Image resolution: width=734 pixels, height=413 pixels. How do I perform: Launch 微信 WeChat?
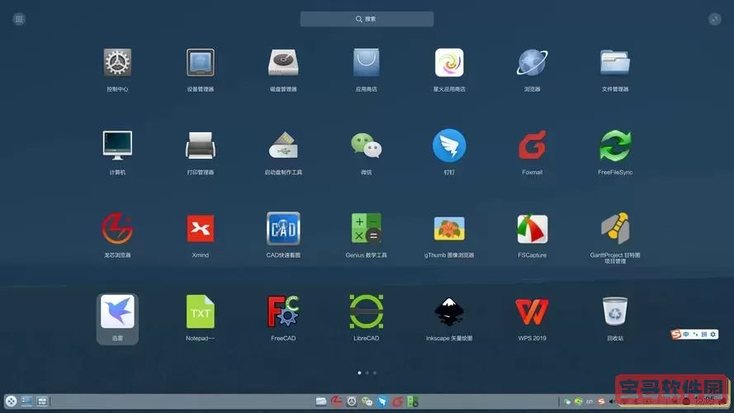[x=366, y=145]
